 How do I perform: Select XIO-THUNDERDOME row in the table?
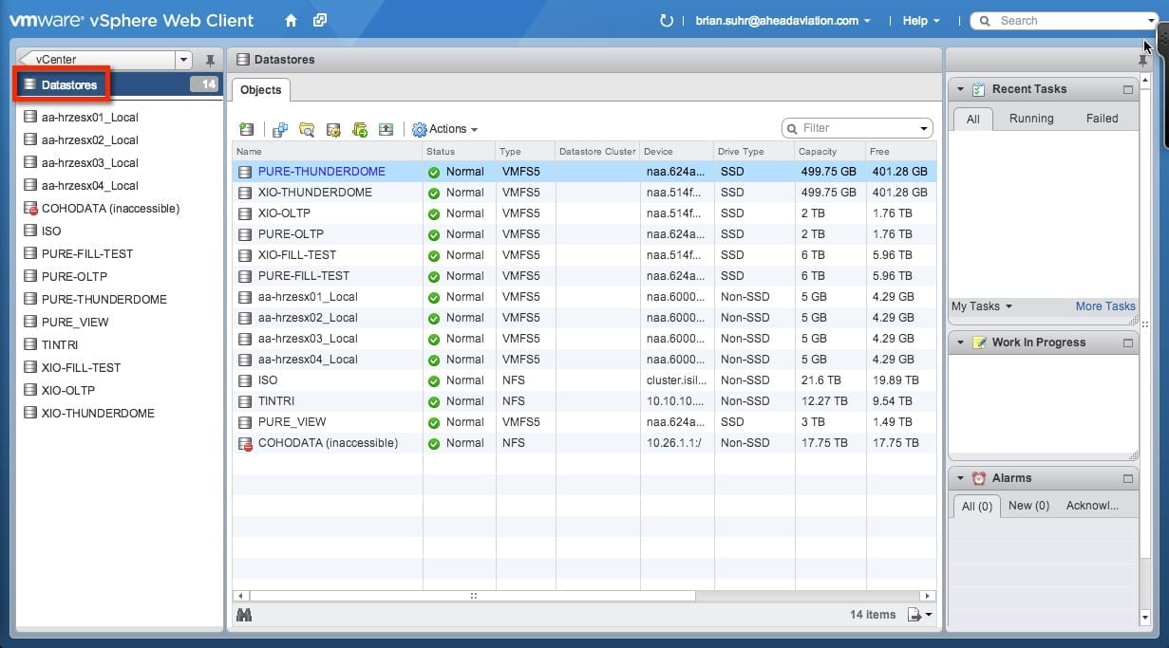[584, 193]
